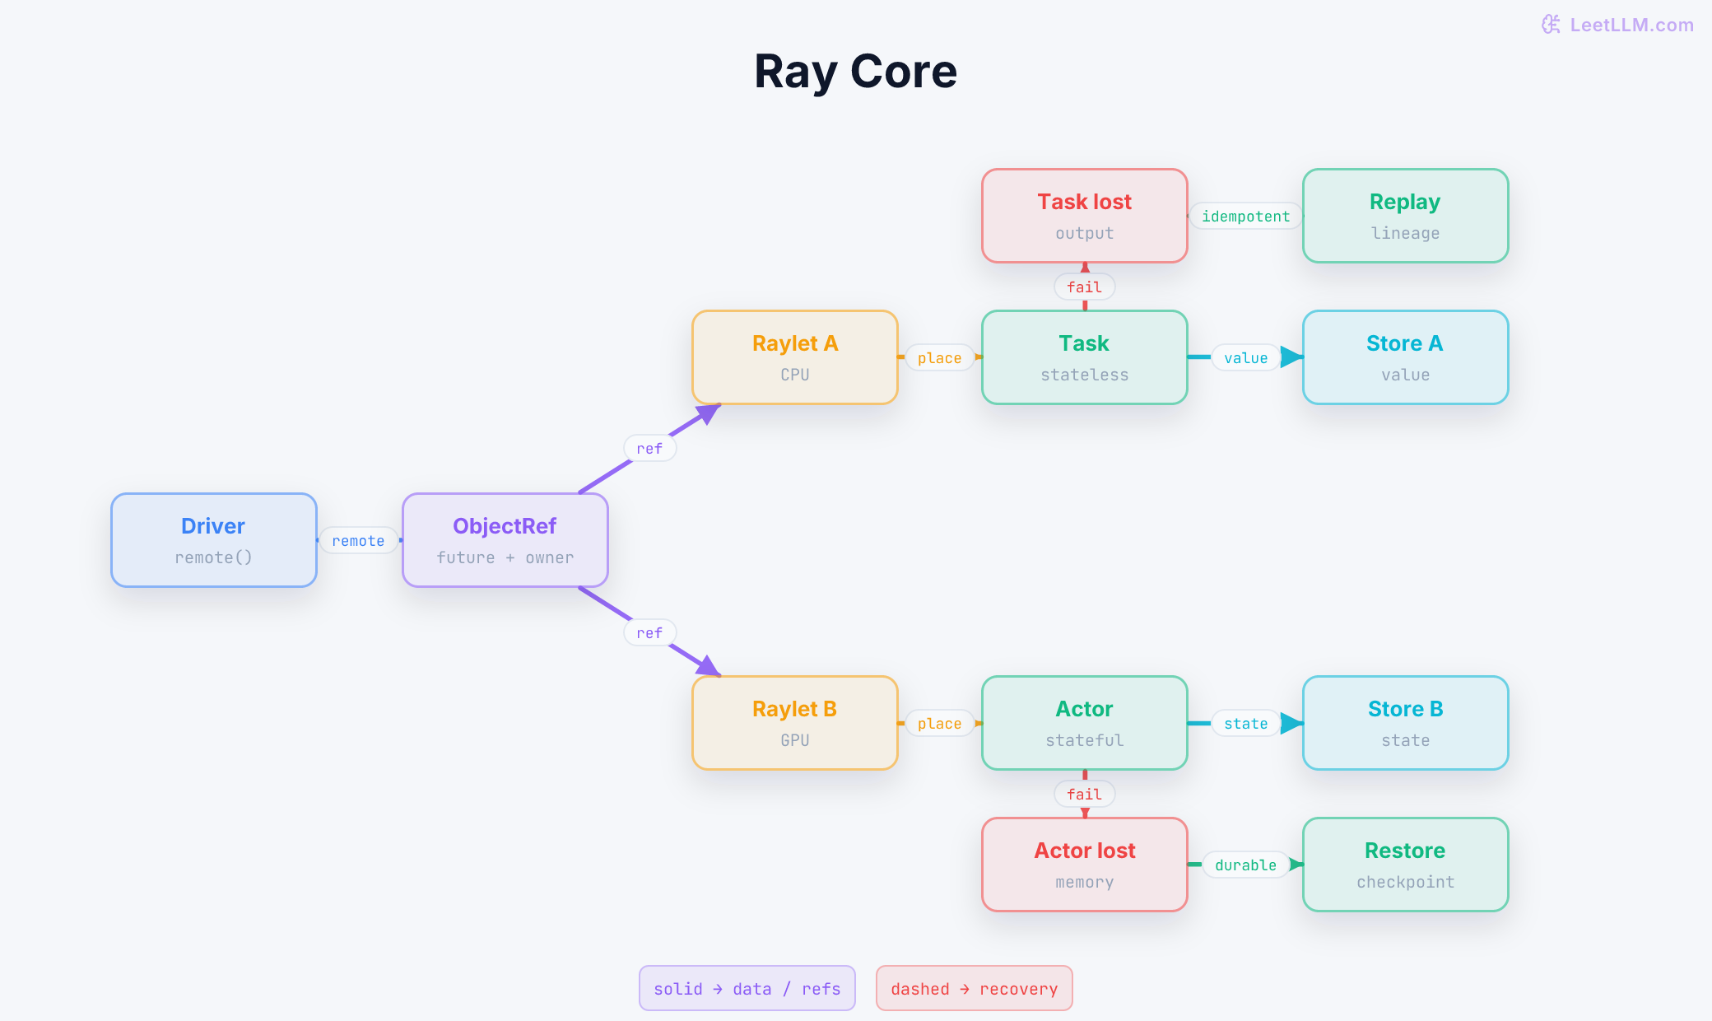Click the Actor lost memory node

1085,865
